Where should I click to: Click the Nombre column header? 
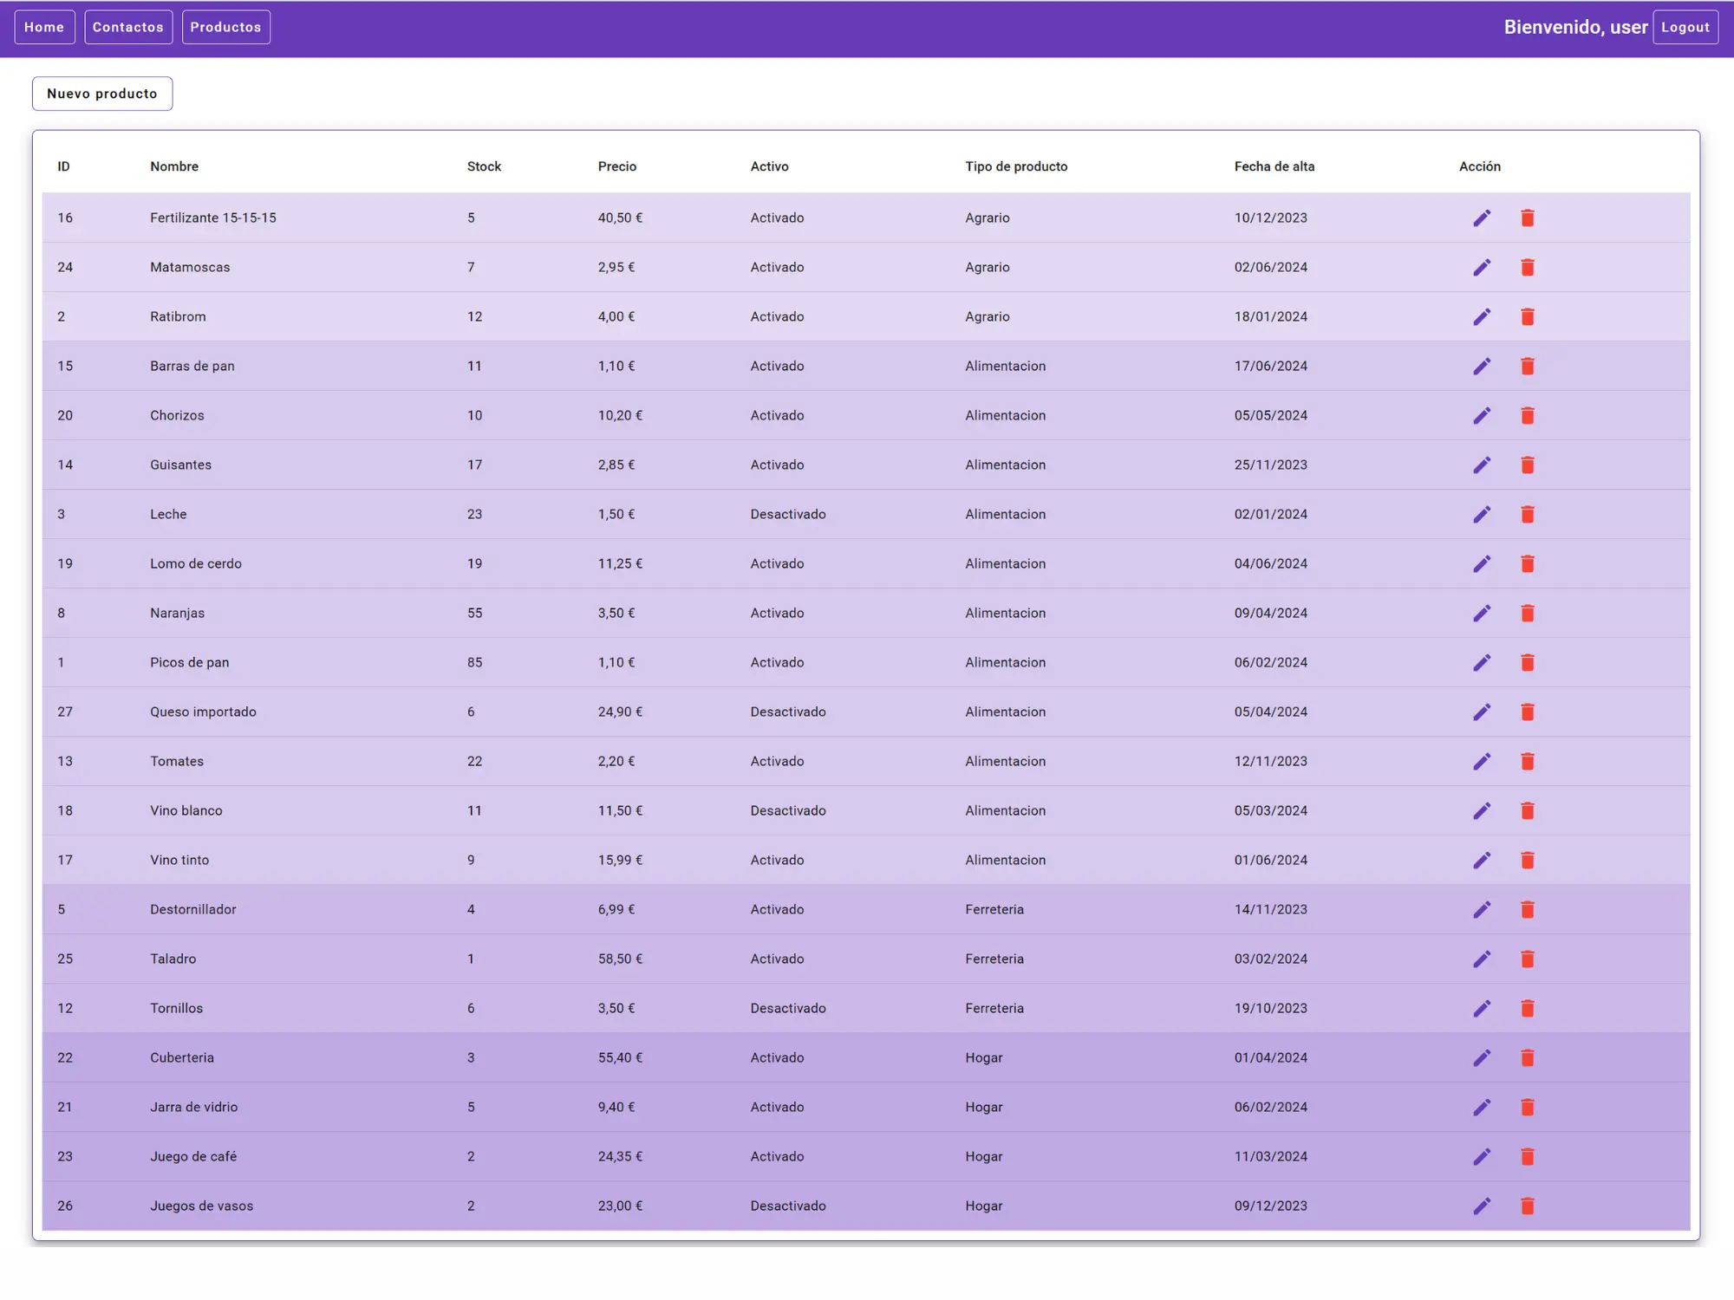click(x=174, y=166)
